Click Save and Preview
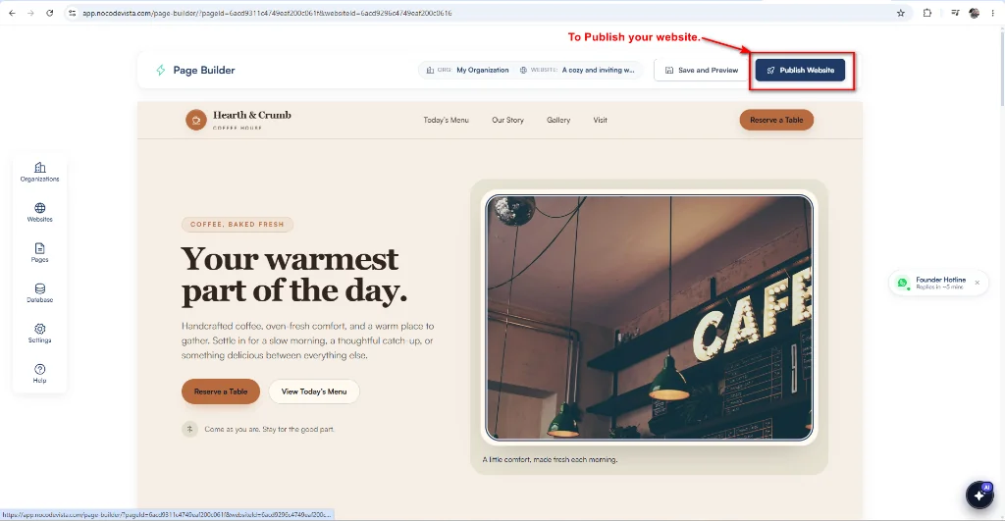This screenshot has width=1005, height=521. click(701, 70)
